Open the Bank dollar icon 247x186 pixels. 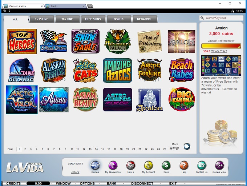[166, 166]
